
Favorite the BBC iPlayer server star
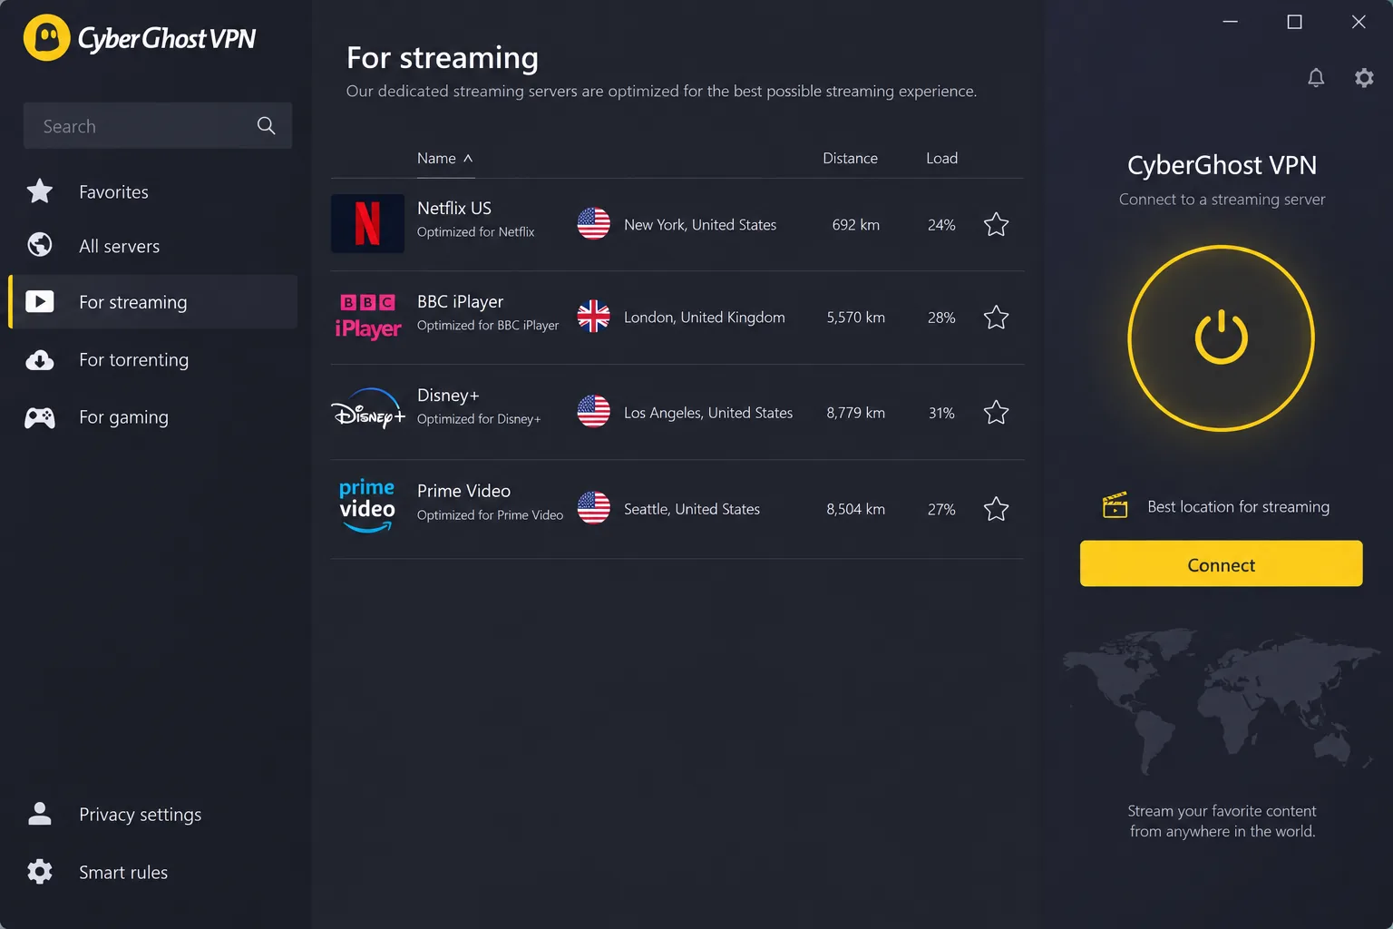point(996,318)
